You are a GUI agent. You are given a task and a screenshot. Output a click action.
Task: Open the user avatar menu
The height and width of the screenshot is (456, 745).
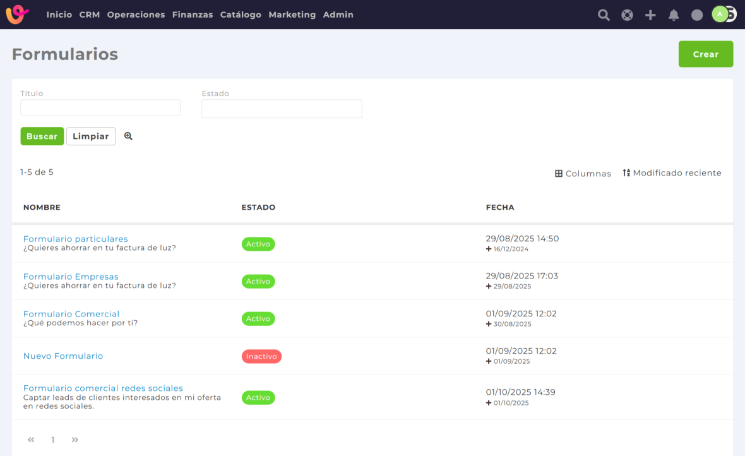click(720, 14)
